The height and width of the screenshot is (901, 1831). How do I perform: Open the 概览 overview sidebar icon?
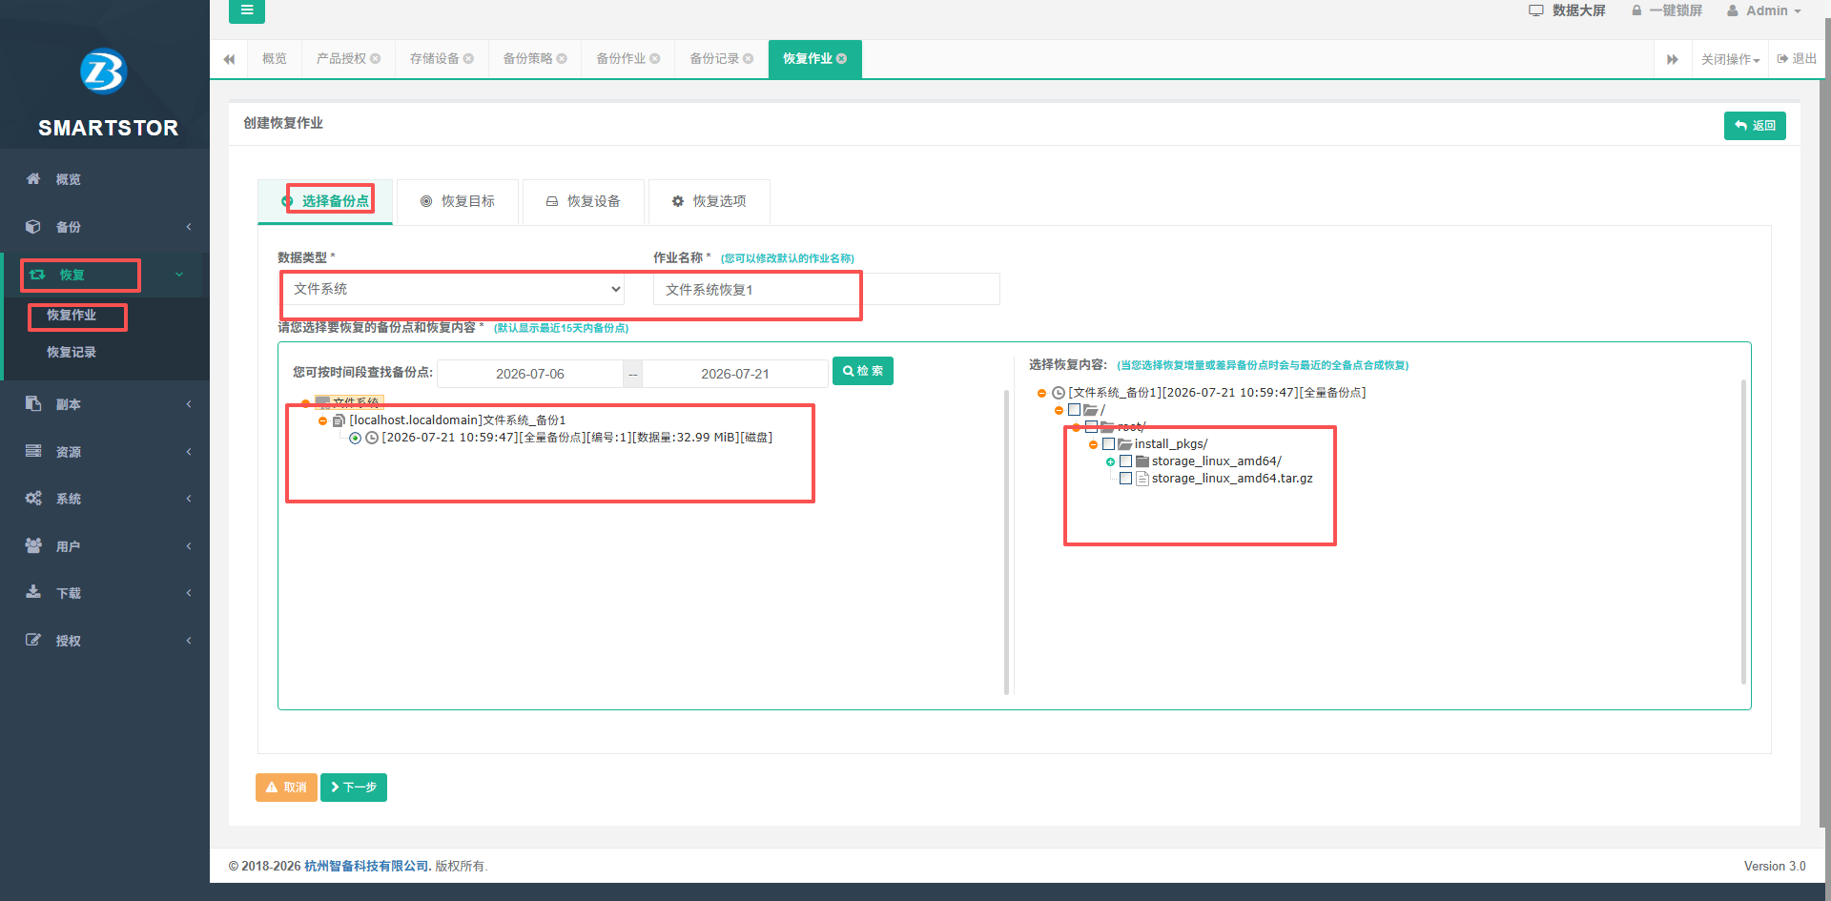coord(33,178)
